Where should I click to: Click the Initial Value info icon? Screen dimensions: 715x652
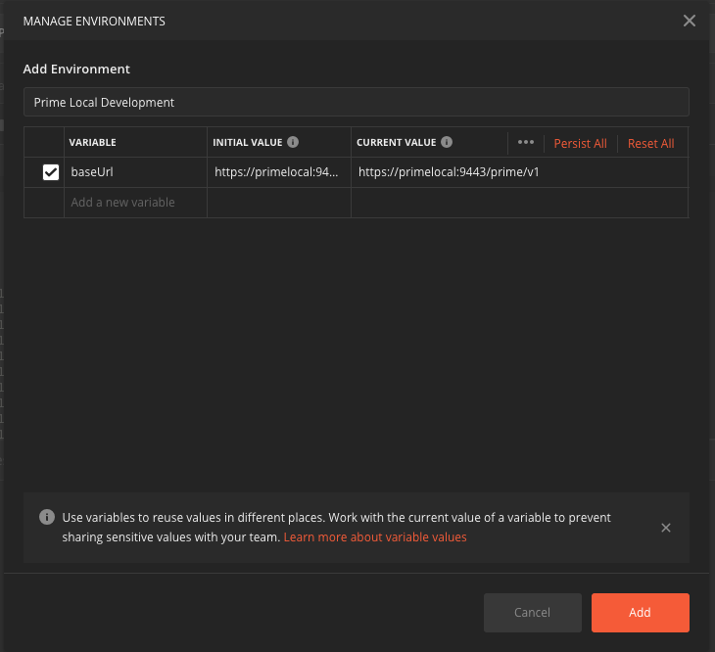293,142
